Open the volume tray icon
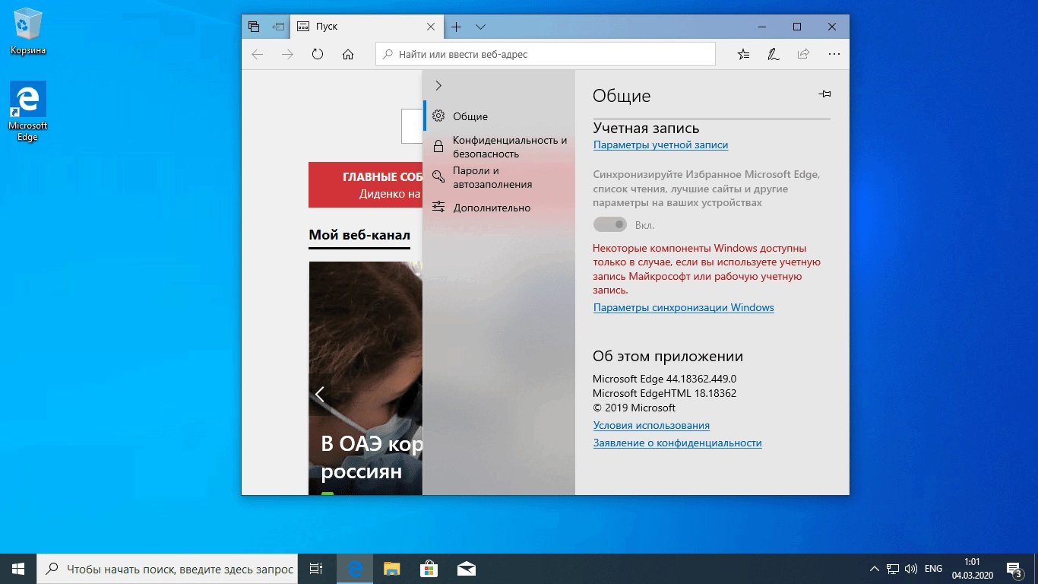This screenshot has height=584, width=1038. [911, 569]
